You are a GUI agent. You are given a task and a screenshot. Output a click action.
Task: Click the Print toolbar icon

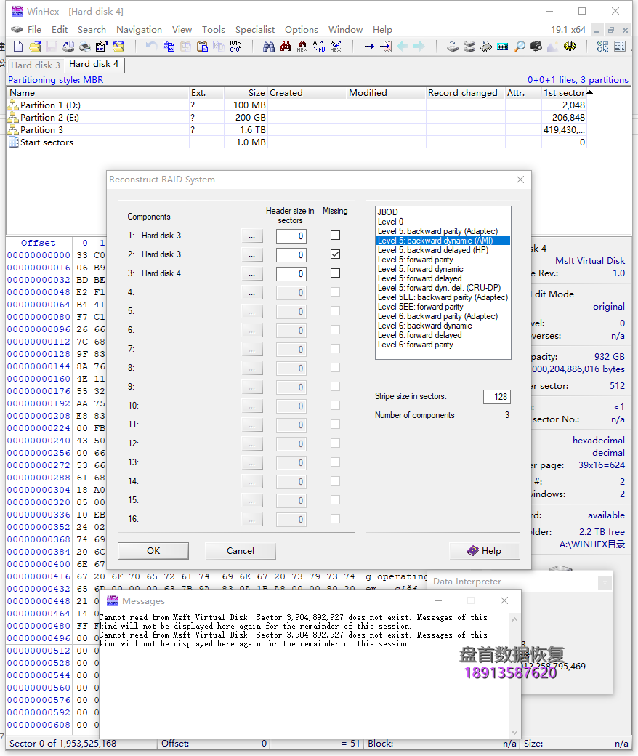pyautogui.click(x=85, y=47)
